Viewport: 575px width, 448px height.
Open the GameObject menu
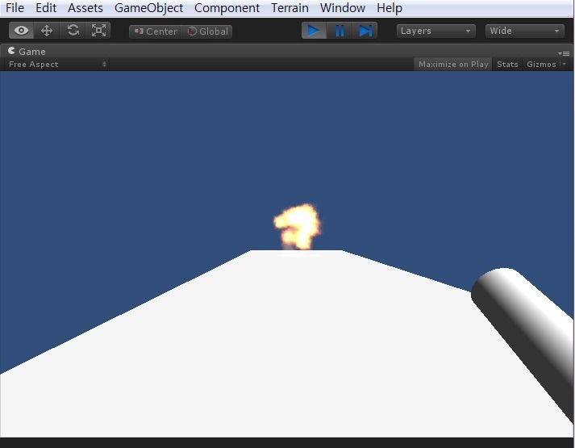click(148, 8)
